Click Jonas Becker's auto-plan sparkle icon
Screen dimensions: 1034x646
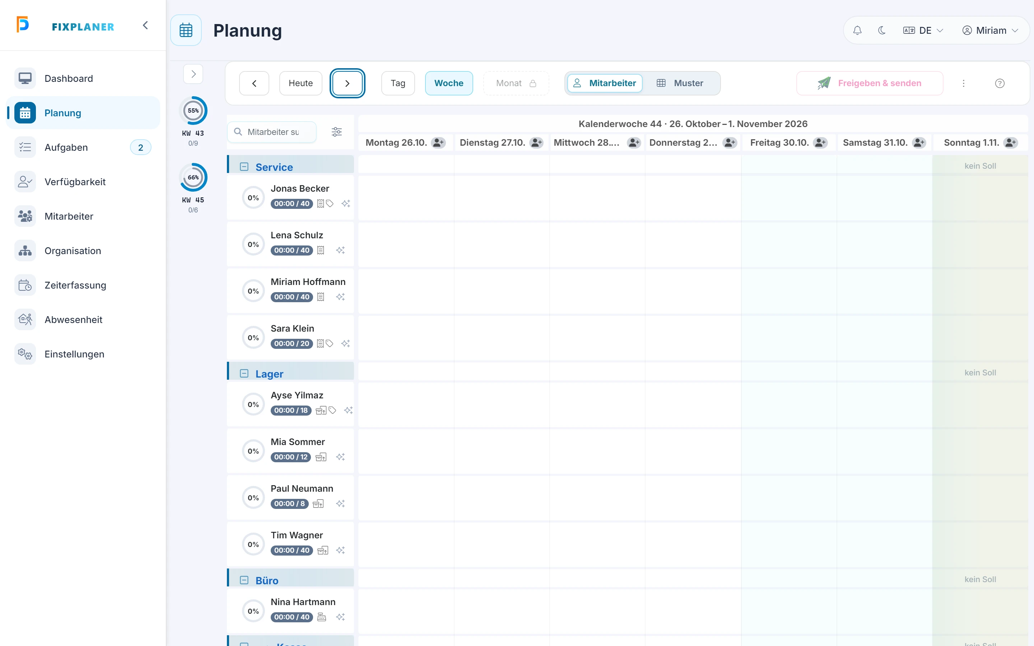346,204
